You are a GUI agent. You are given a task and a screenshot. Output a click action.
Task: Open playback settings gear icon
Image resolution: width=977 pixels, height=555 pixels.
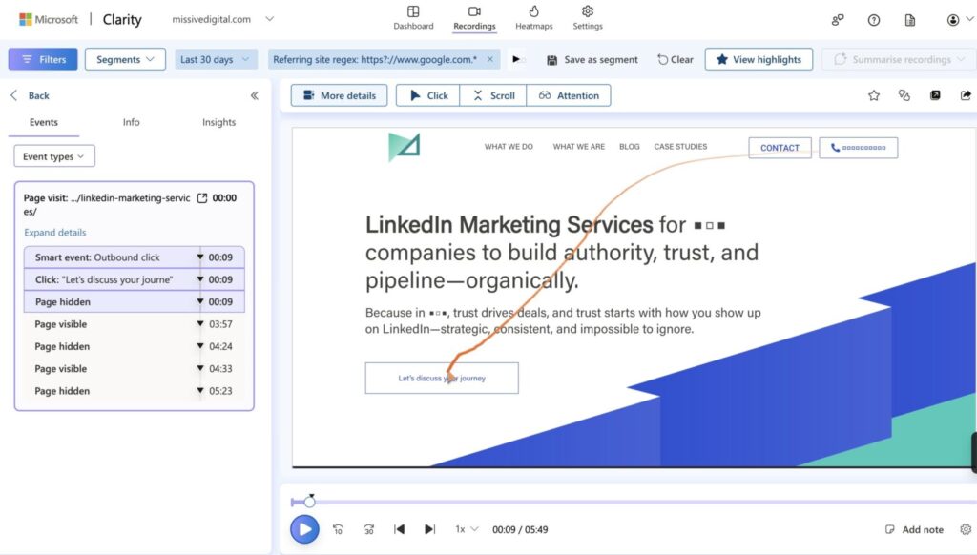pos(965,529)
